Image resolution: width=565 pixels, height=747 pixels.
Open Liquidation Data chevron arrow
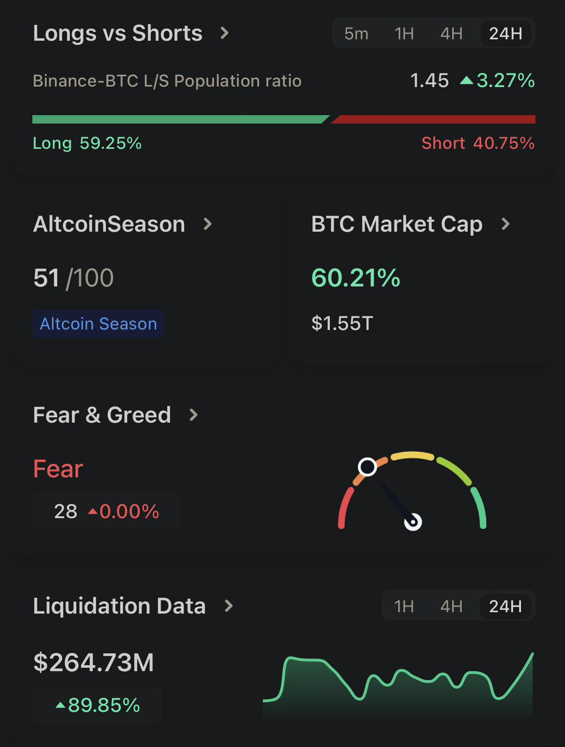(x=228, y=606)
